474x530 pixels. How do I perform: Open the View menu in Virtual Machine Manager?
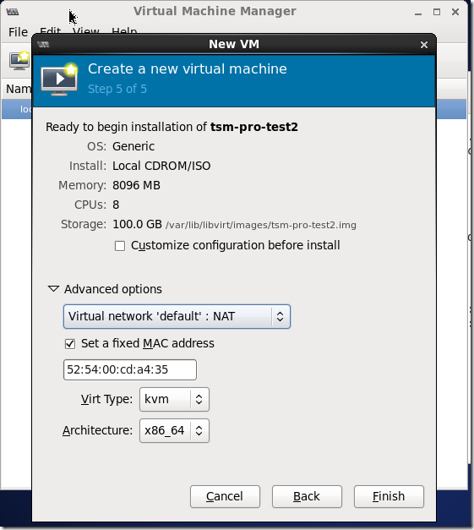coord(86,30)
